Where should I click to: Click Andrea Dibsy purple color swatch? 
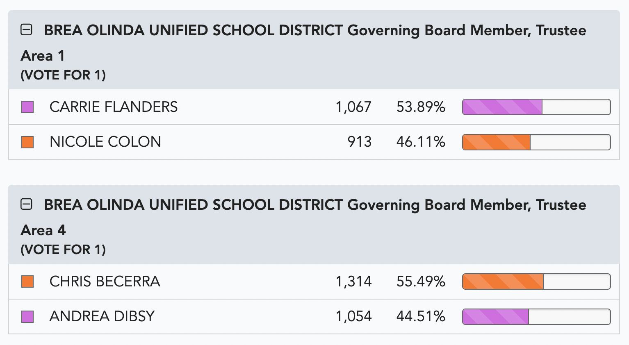click(27, 317)
